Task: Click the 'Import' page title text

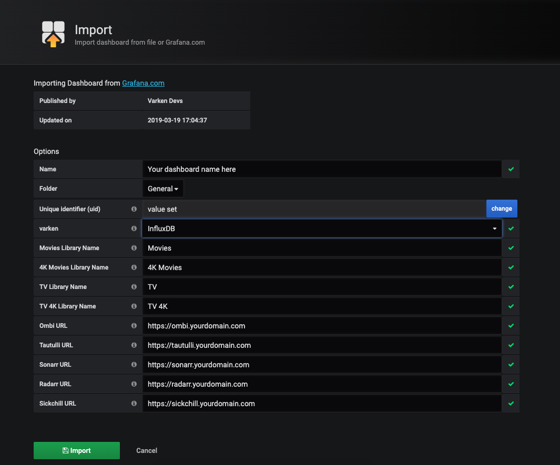Action: [93, 29]
